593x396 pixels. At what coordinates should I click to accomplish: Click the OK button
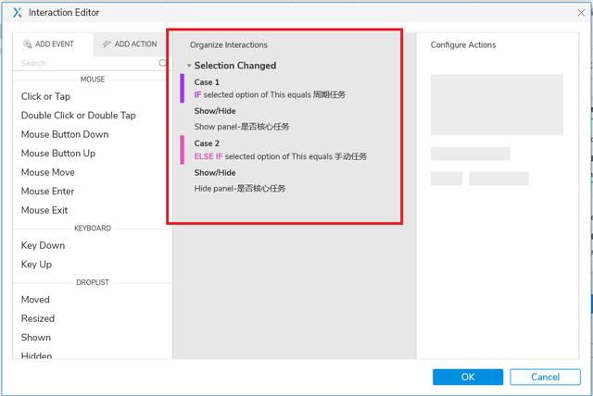tap(468, 377)
